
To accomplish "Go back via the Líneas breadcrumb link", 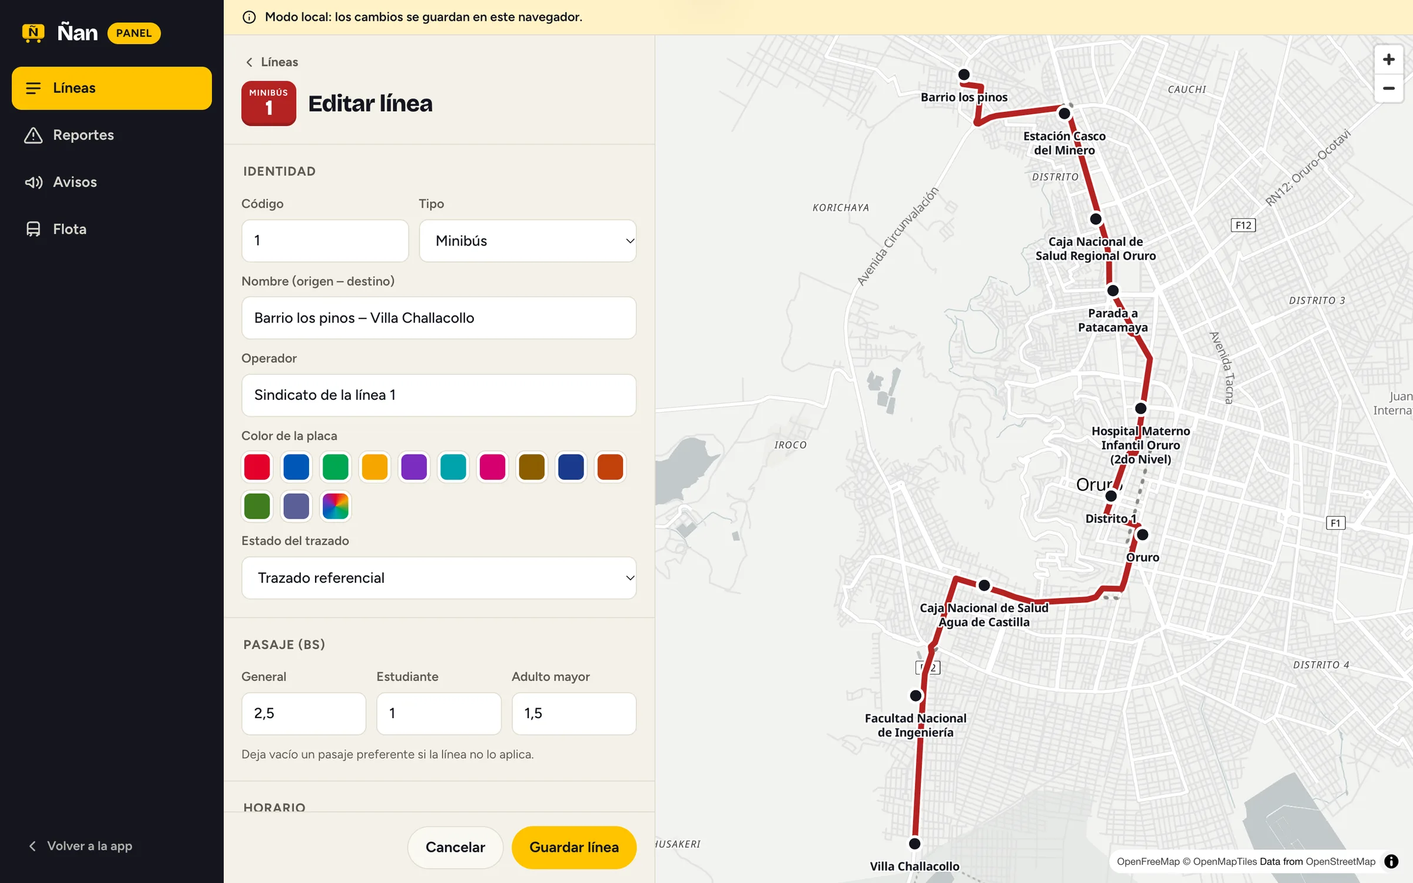I will (272, 62).
